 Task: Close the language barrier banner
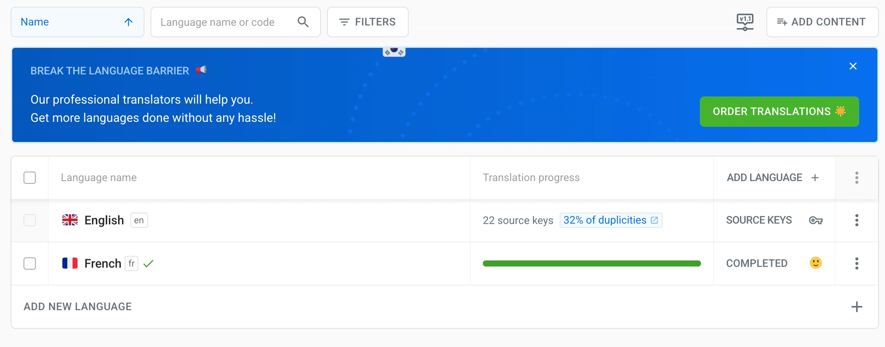853,66
